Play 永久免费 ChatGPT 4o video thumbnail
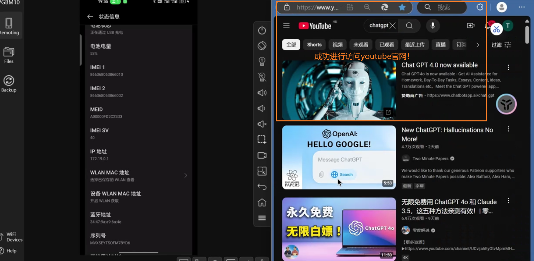 (x=339, y=229)
